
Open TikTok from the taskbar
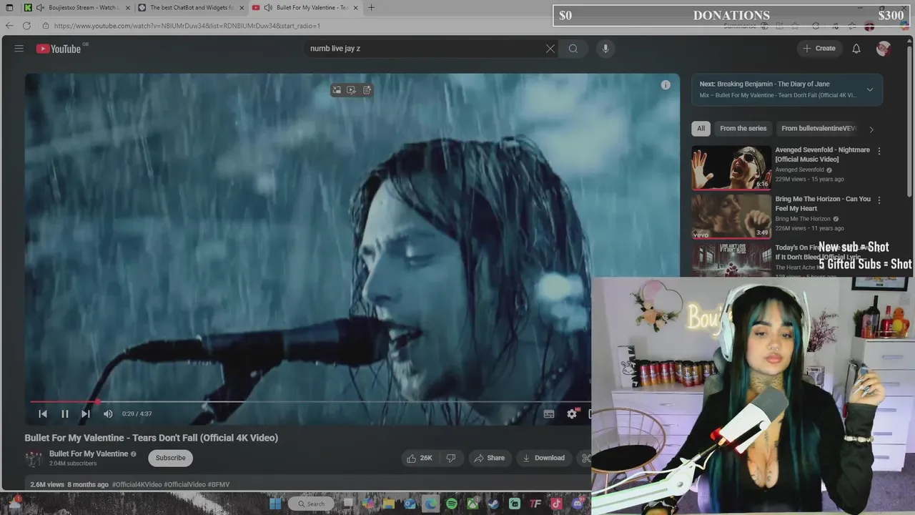(556, 504)
